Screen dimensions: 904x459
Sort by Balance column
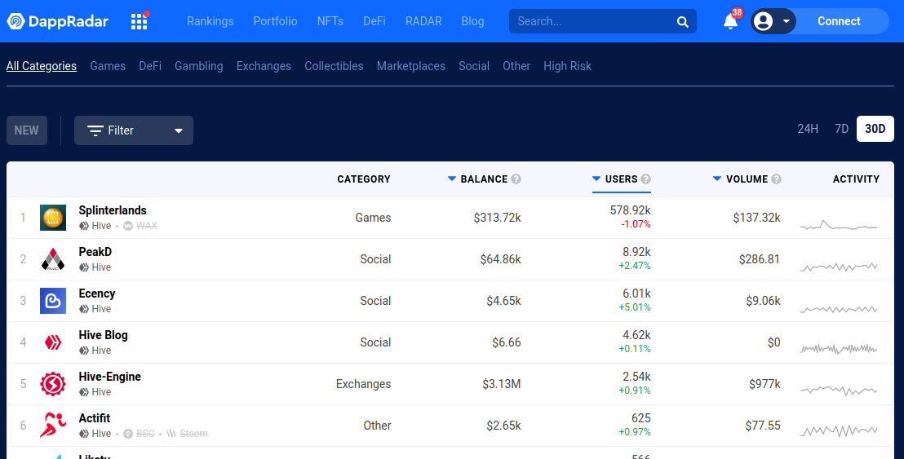(485, 179)
